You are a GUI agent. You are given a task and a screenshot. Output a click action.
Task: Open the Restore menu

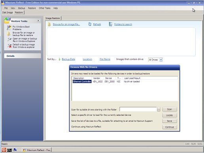[x=32, y=8]
